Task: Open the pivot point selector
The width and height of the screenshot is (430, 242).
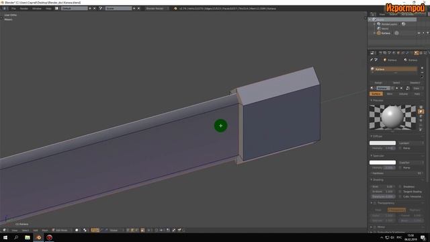Action: (x=85, y=230)
